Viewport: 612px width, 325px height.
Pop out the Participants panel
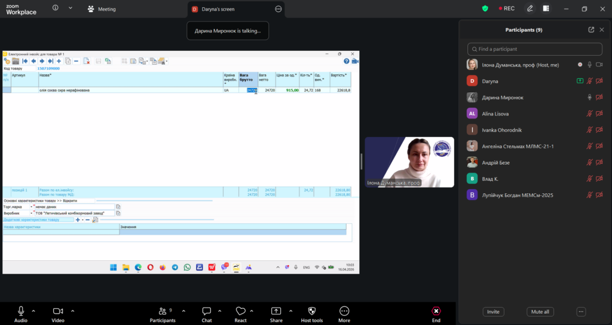591,29
